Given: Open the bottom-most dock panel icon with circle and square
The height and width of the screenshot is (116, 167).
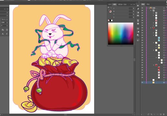Looking at the screenshot, I should click(x=138, y=40).
